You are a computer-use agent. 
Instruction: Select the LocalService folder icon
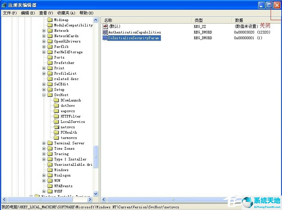tap(56, 122)
